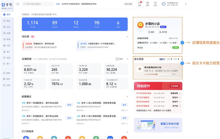This screenshot has width=220, height=139.
Task: Expand the 经营建议 section chevron
Action: tap(127, 97)
